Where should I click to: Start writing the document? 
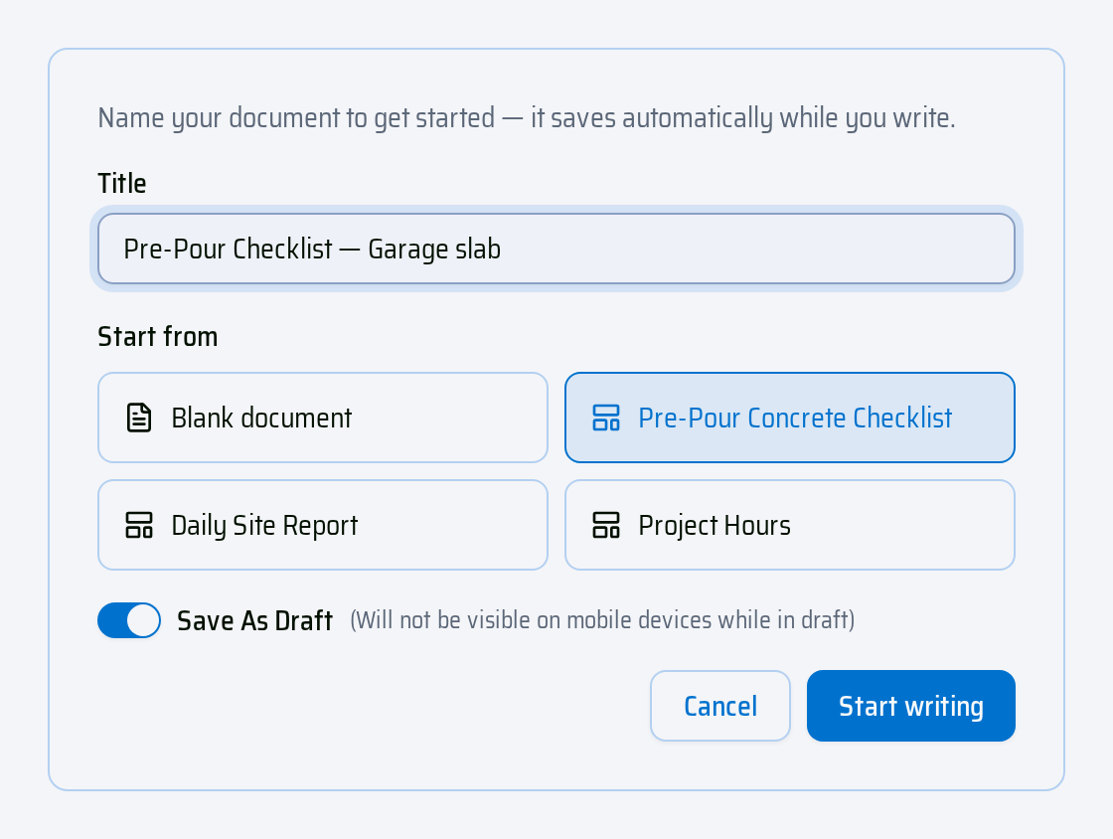(911, 706)
